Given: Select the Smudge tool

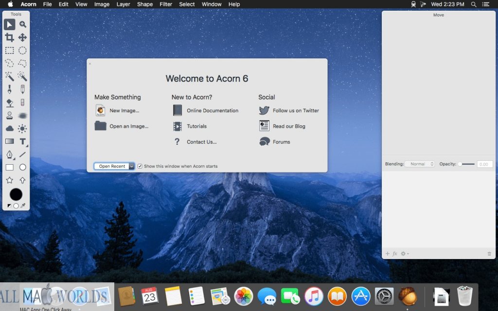Looking at the screenshot, I should 22,116.
